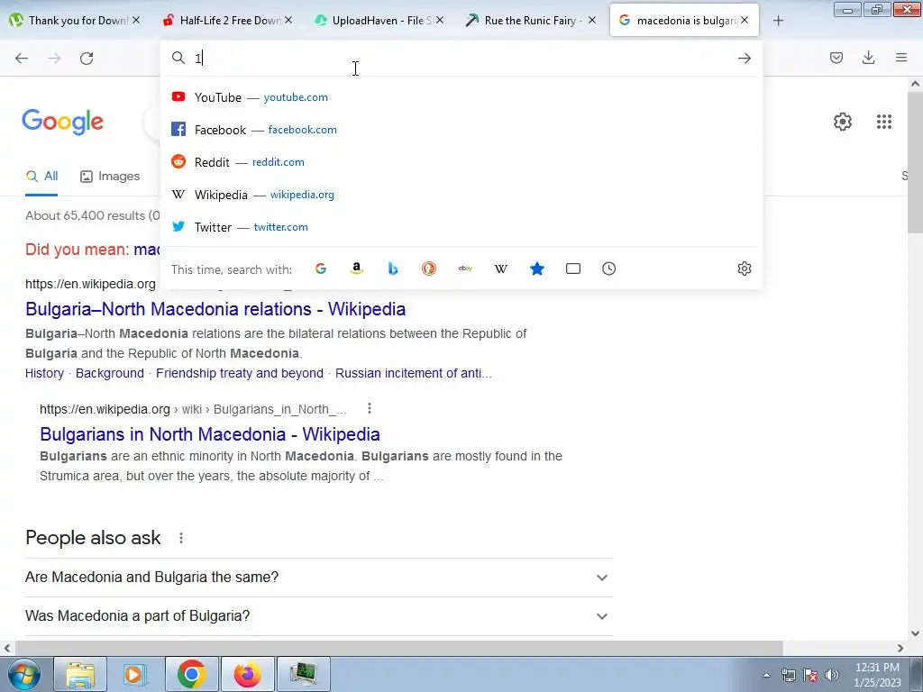Search this time with Amazon
The image size is (923, 692).
356,269
